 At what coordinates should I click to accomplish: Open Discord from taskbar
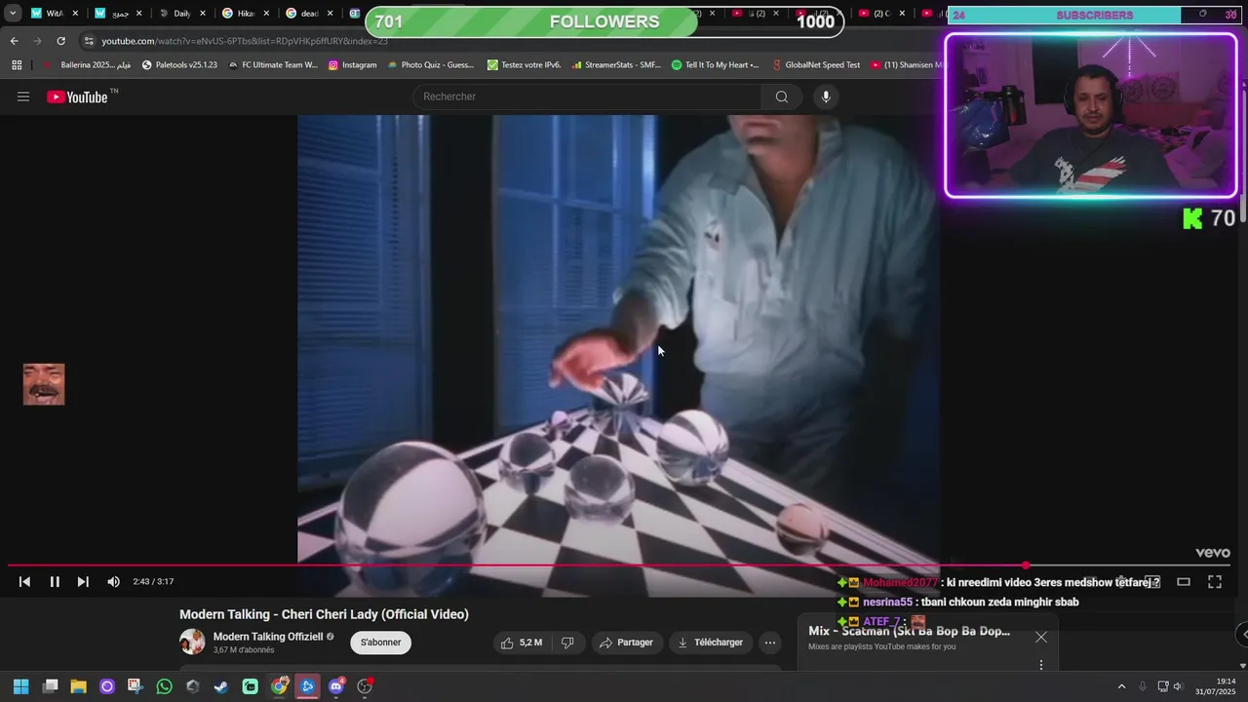(x=336, y=686)
